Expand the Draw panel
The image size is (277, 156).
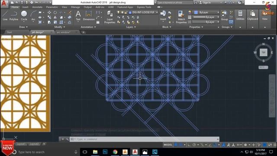tap(23, 27)
